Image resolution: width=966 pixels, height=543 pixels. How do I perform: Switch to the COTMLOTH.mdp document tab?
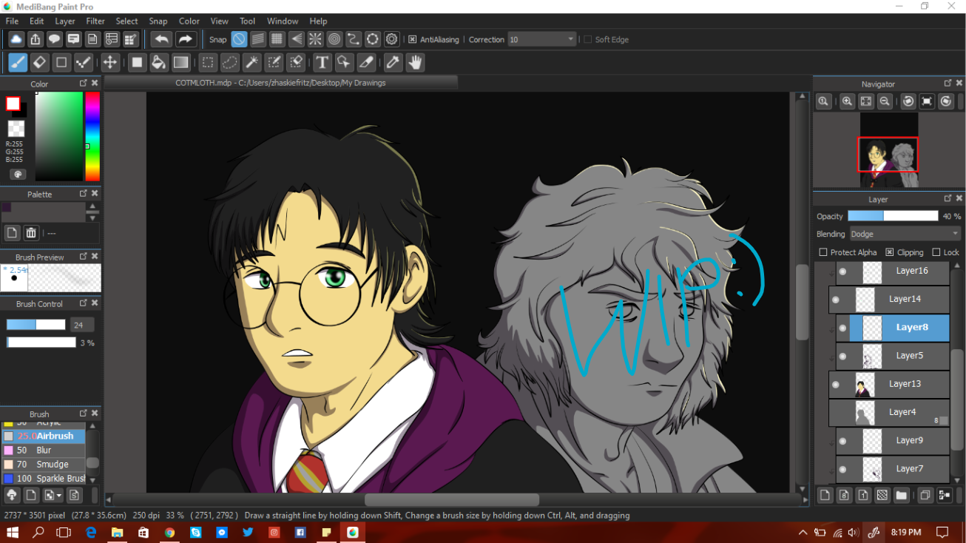click(x=280, y=83)
